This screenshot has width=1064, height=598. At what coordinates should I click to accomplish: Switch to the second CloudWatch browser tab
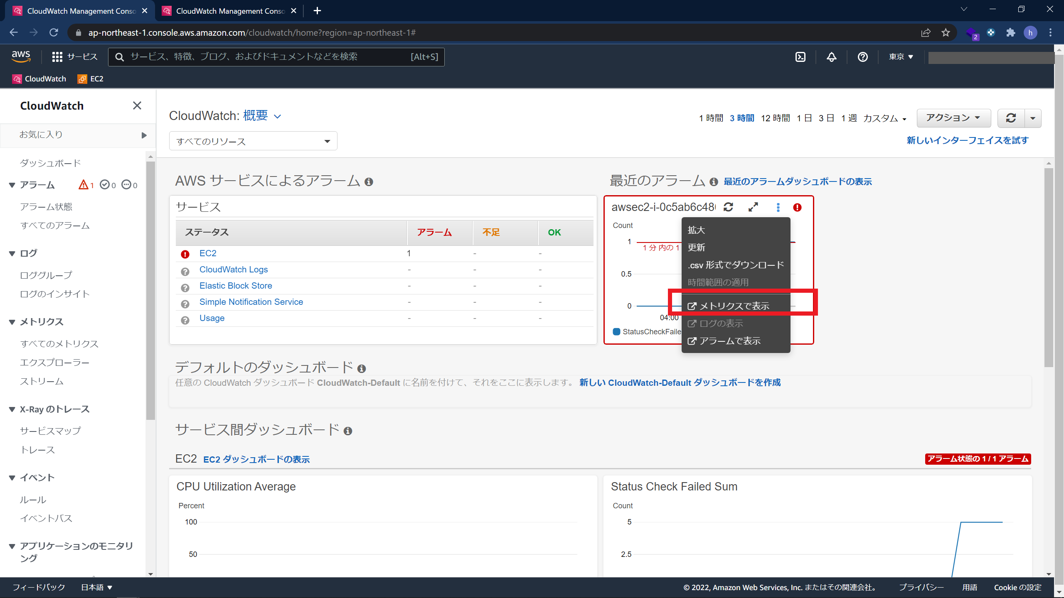230,11
